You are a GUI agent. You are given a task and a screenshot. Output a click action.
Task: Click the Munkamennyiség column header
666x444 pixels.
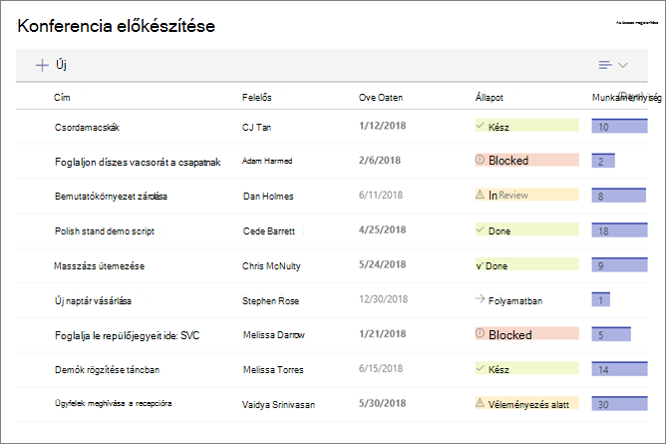(x=626, y=98)
